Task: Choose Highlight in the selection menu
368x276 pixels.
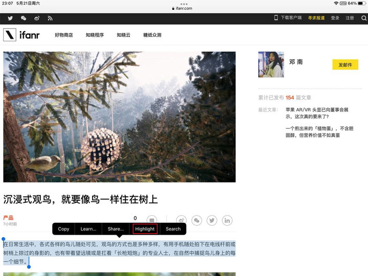Action: tap(145, 229)
